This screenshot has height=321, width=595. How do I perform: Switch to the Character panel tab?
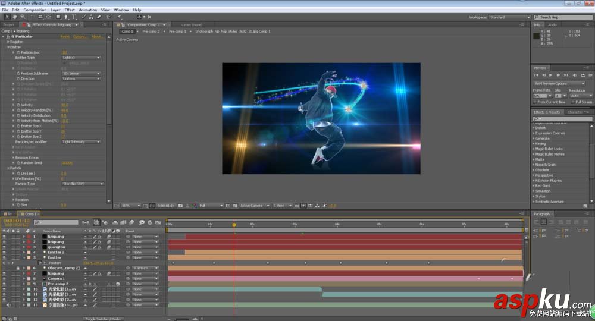tap(575, 112)
